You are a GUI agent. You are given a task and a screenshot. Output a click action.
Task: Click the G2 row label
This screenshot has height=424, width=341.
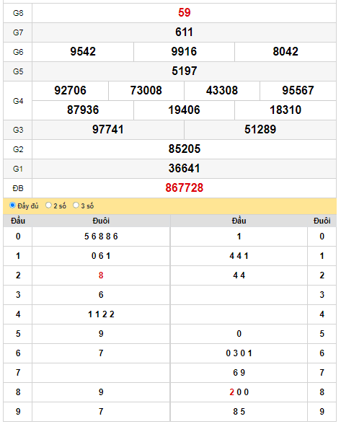[x=18, y=149]
